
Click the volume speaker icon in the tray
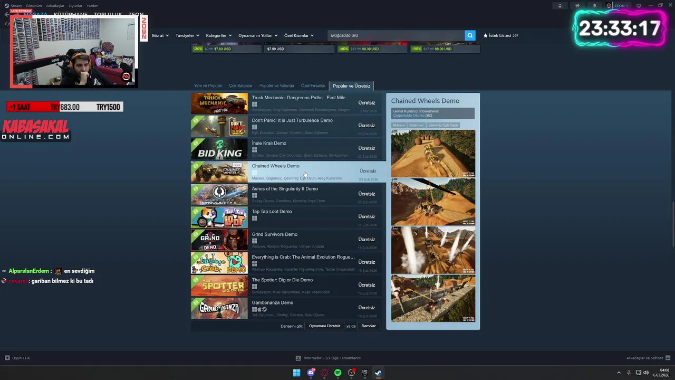[x=645, y=373]
